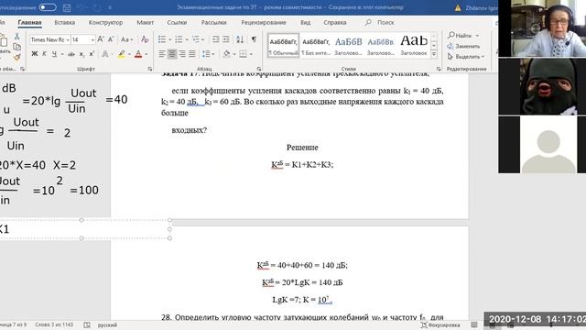Image resolution: width=586 pixels, height=330 pixels.
Task: Align text to the right
Action: click(182, 54)
